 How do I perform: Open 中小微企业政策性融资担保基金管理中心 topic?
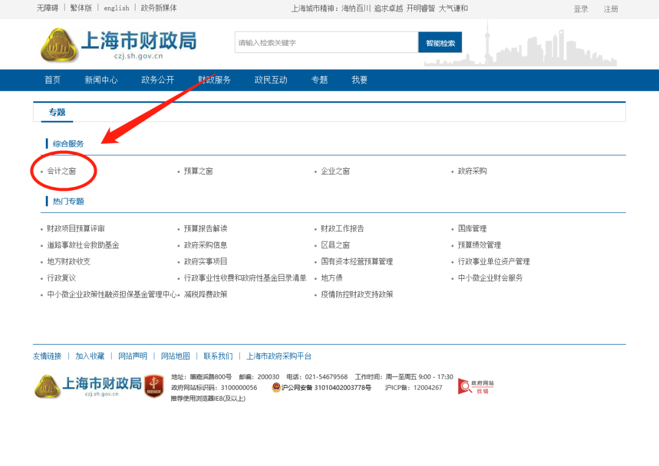(x=112, y=294)
